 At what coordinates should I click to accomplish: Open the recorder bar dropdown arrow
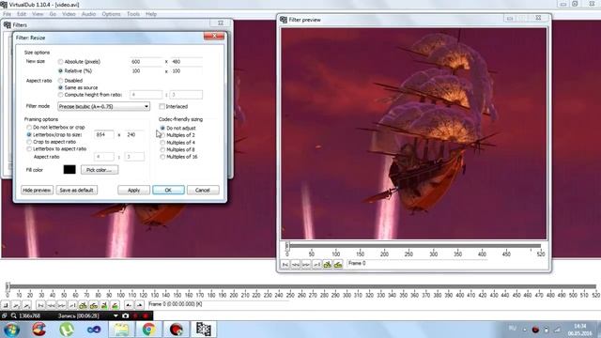tap(116, 315)
